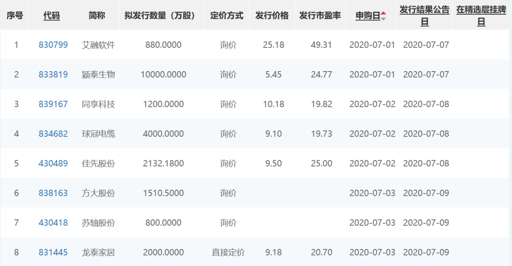512x266 pixels.
Task: Open stock code 839167
Action: coord(53,104)
